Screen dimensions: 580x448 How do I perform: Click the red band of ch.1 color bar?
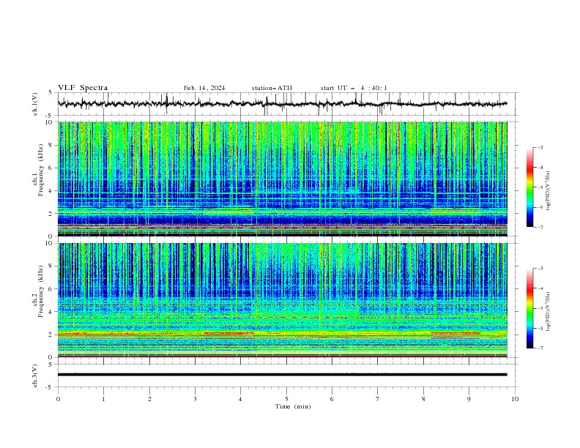click(x=529, y=168)
